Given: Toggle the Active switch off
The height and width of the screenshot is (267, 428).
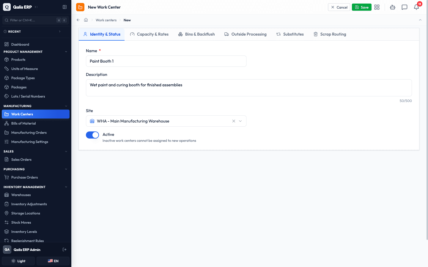Looking at the screenshot, I should click(x=92, y=135).
